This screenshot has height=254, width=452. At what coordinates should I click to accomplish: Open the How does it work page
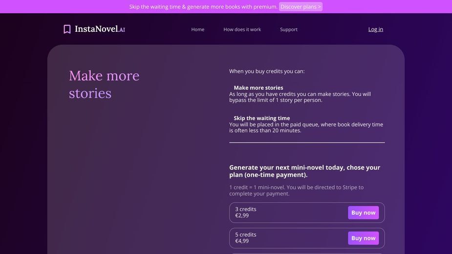pos(242,29)
